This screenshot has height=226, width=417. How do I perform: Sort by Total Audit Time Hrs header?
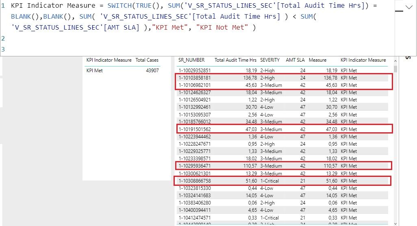(235, 60)
